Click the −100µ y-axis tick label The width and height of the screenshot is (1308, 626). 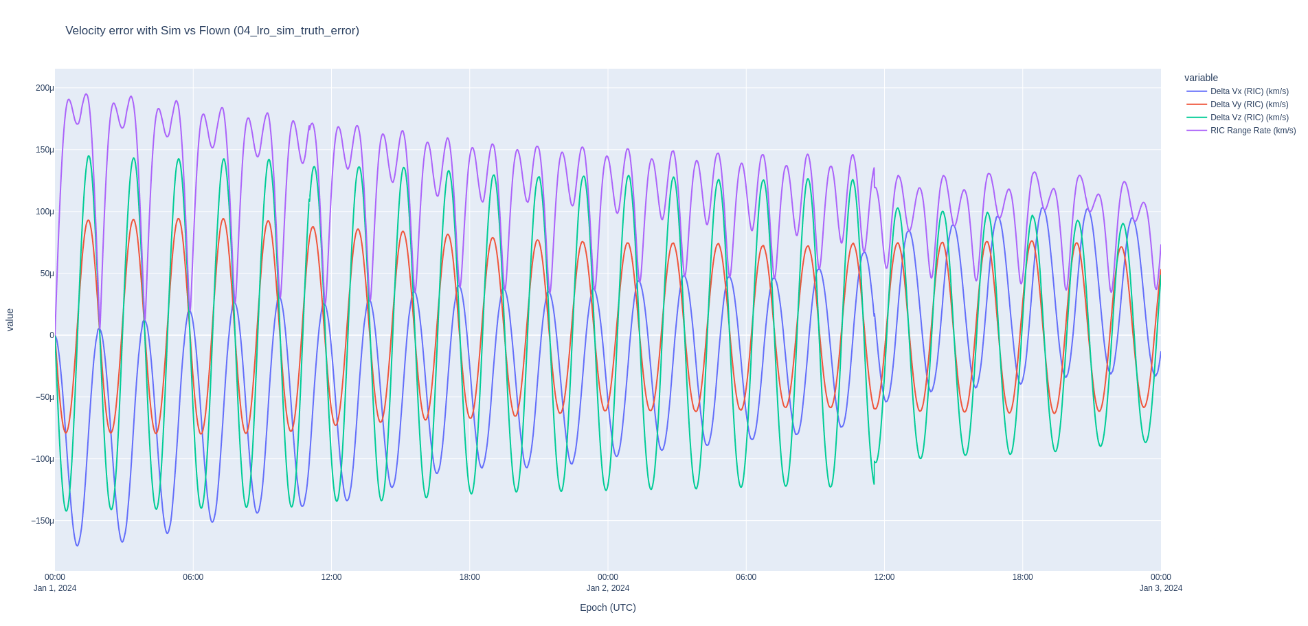tap(42, 459)
